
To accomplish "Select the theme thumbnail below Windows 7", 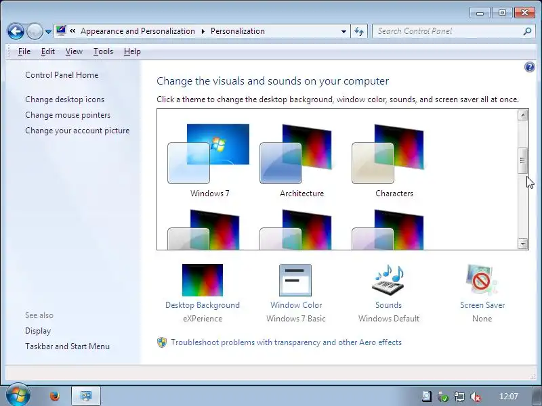I will pos(203,229).
